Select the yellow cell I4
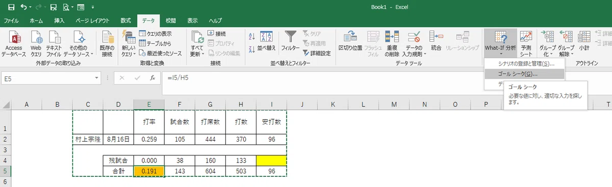Image resolution: width=612 pixels, height=187 pixels. click(x=271, y=161)
